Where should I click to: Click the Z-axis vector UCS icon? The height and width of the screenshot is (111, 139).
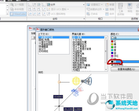tap(44, 9)
